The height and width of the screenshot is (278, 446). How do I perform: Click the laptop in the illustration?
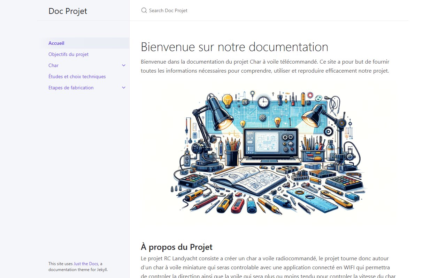tap(271, 146)
